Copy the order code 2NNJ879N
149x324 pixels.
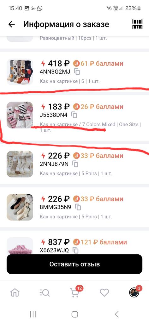coord(75,164)
